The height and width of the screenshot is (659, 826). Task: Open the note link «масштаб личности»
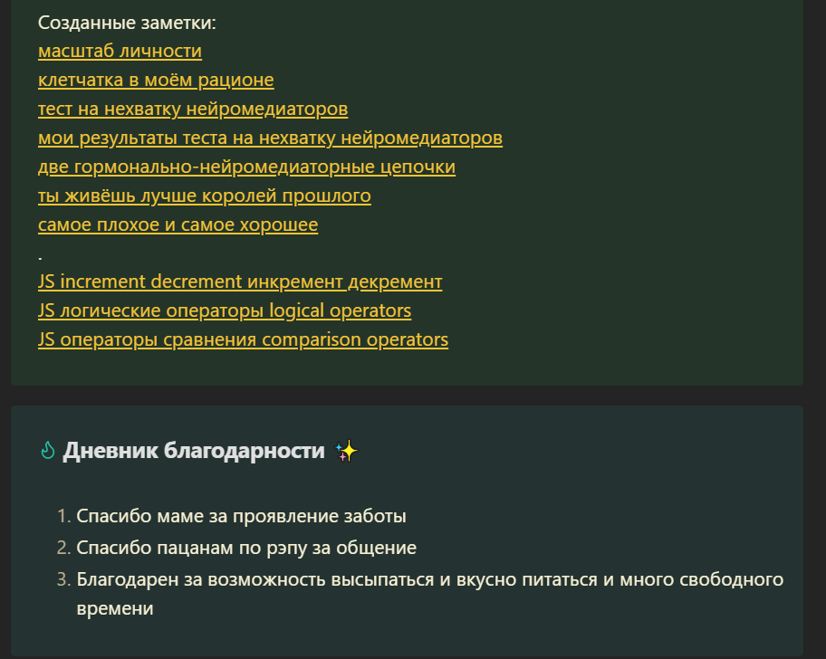pos(120,51)
